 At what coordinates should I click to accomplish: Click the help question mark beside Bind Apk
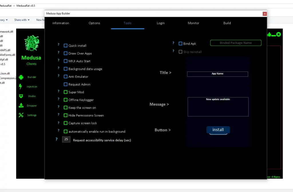pos(173,43)
